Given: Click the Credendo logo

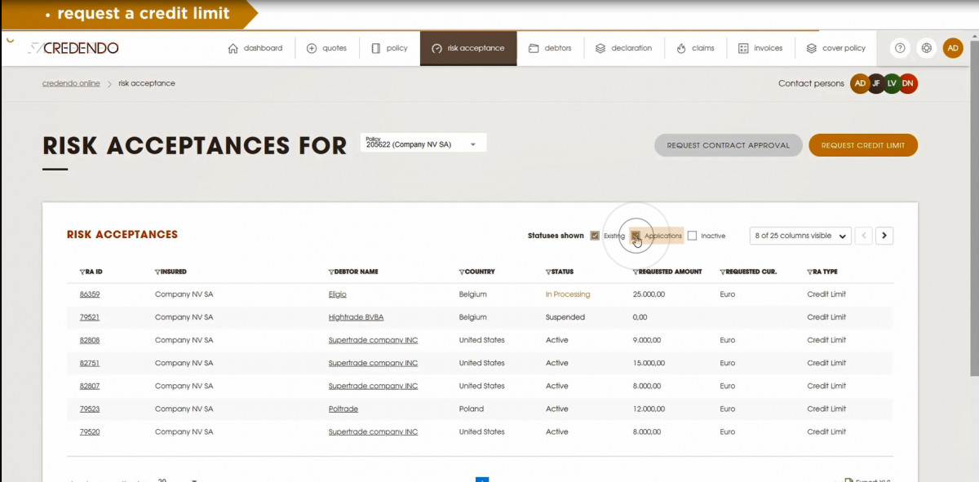Looking at the screenshot, I should click(x=73, y=48).
